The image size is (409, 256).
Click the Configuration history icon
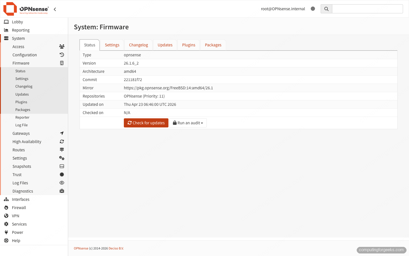[x=62, y=55]
